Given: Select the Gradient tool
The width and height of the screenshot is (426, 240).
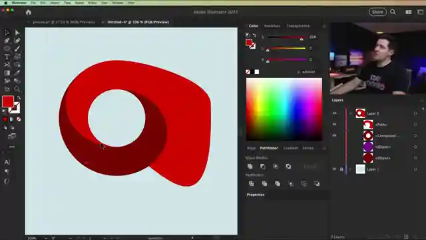Looking at the screenshot, I should [x=7, y=73].
